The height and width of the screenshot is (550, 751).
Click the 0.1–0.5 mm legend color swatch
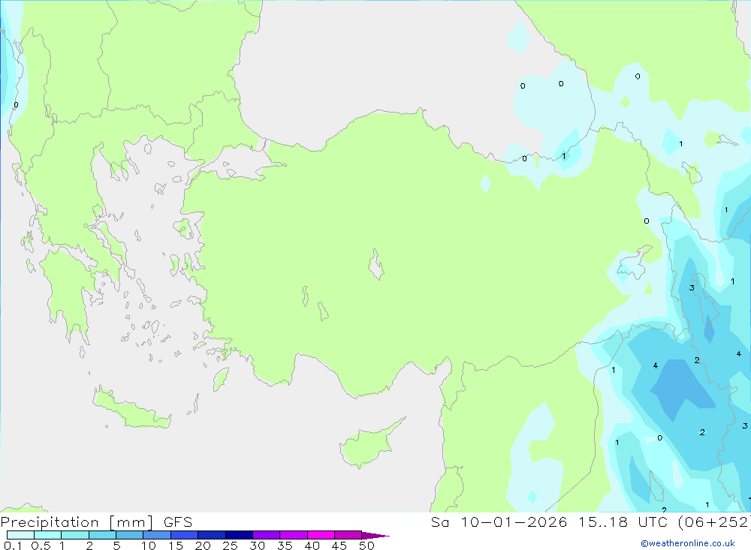(x=20, y=535)
